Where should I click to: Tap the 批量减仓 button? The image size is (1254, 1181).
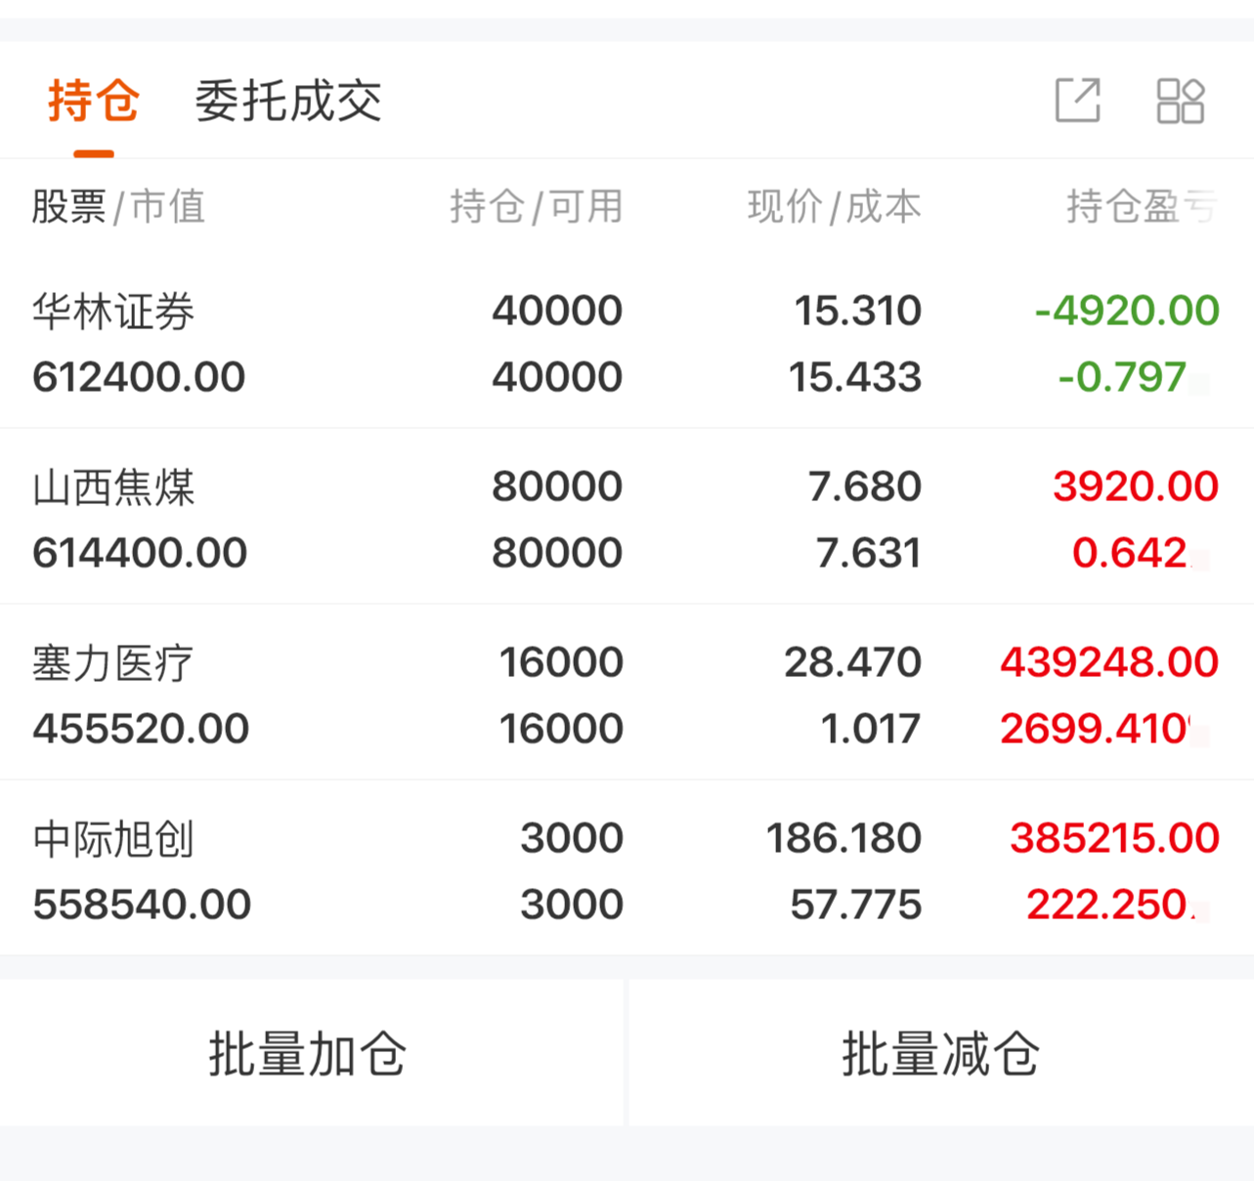(941, 1053)
